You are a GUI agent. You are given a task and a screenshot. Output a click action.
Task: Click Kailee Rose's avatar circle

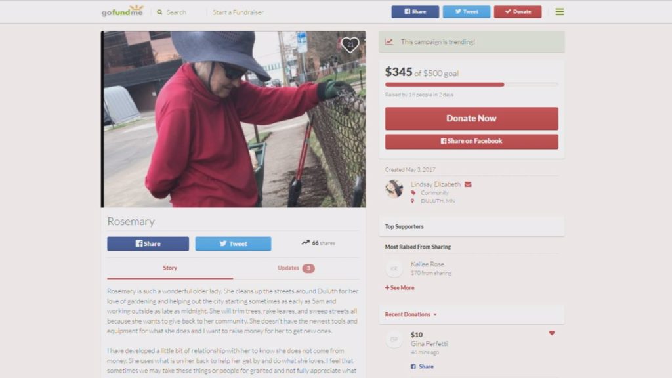pyautogui.click(x=394, y=268)
